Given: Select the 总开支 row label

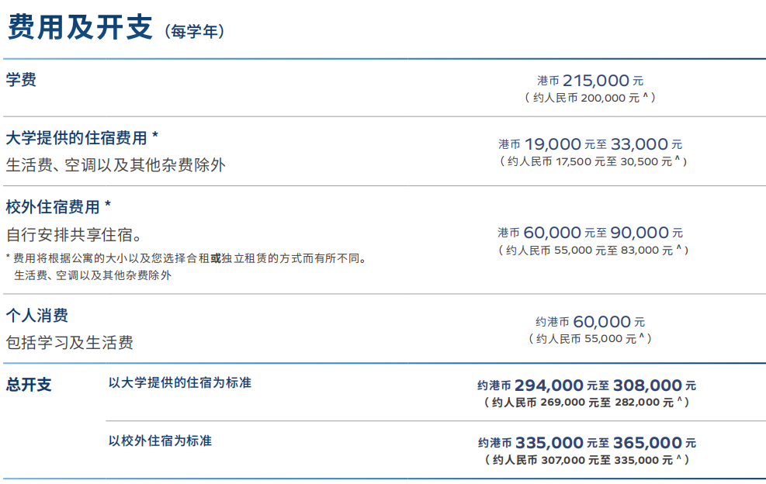Looking at the screenshot, I should coord(29,385).
